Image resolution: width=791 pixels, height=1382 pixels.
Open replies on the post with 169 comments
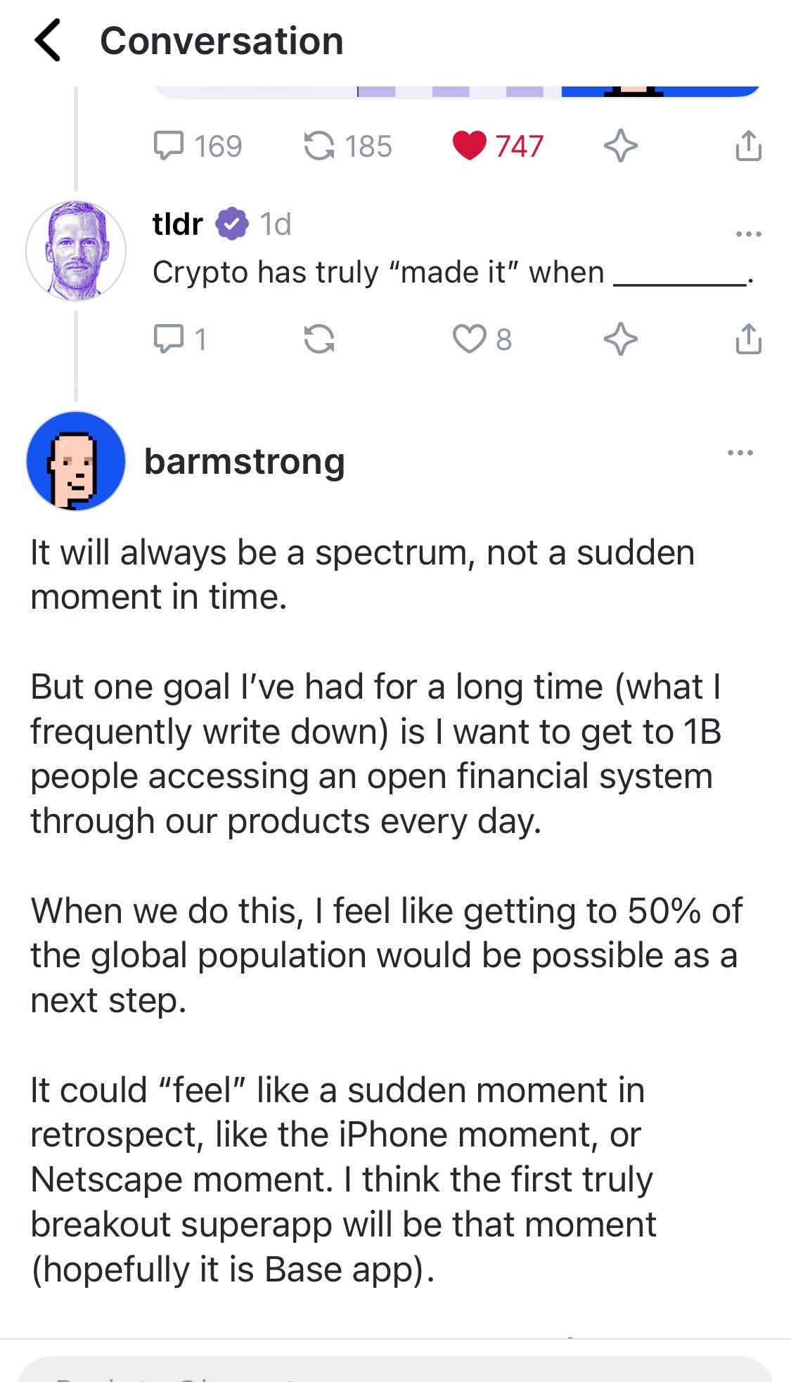171,146
